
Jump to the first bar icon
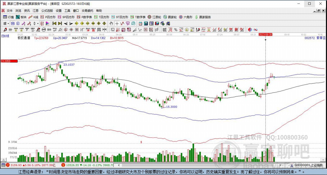coord(54,24)
